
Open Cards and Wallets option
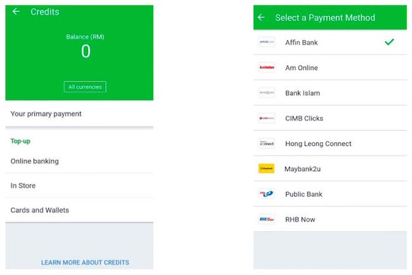(79, 210)
